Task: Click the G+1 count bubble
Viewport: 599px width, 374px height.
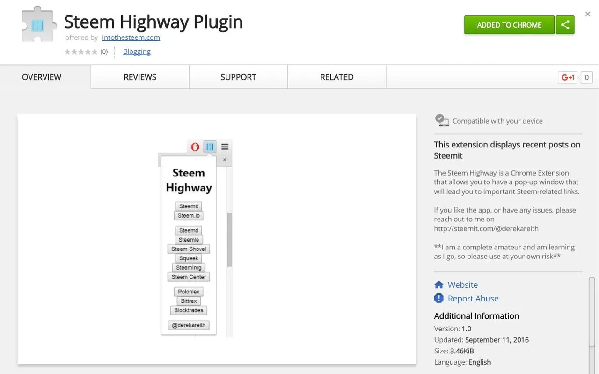Action: (x=586, y=77)
